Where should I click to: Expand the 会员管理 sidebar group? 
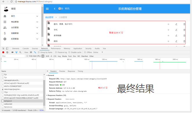(37, 28)
